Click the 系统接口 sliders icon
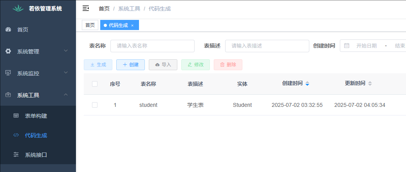The width and height of the screenshot is (406, 172). [x=16, y=155]
